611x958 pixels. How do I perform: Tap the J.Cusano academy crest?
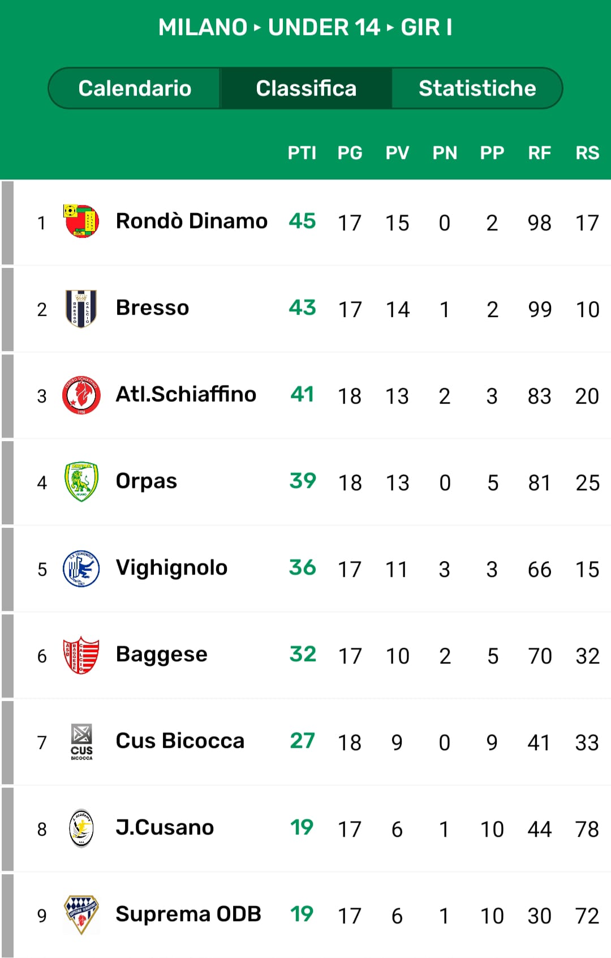[81, 828]
